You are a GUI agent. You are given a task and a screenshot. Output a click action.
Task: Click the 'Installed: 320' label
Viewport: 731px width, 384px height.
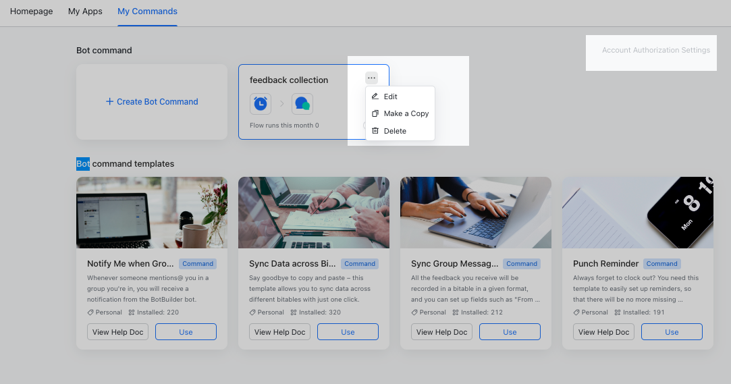320,312
